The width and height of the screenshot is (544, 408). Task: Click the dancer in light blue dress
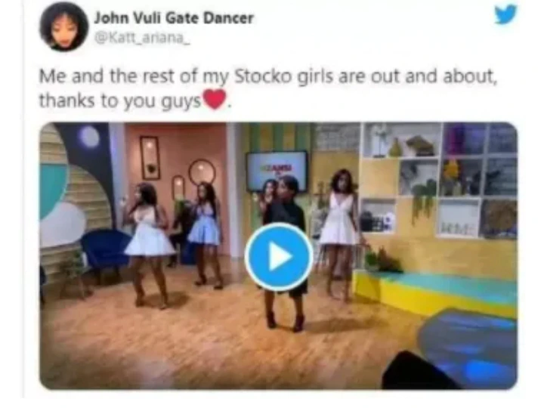205,234
